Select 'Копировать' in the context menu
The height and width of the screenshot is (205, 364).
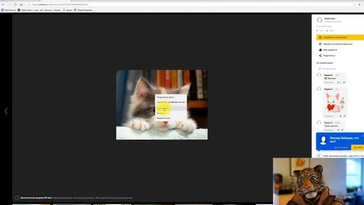[171, 108]
